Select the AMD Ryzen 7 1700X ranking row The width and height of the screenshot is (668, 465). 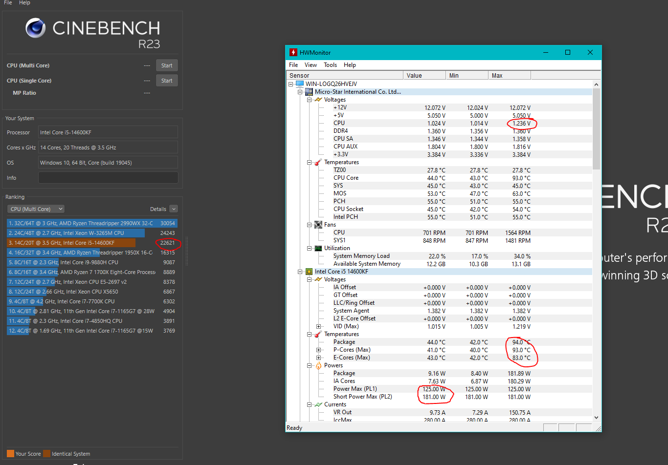click(x=92, y=272)
